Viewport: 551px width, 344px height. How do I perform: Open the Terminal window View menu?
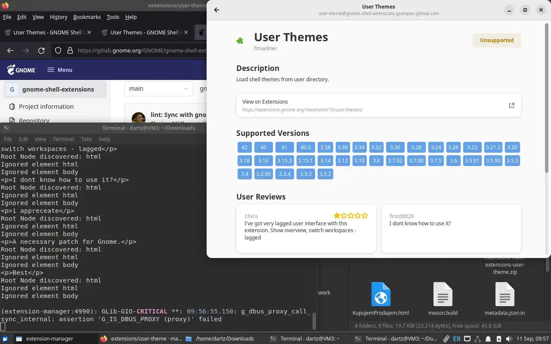coord(40,139)
